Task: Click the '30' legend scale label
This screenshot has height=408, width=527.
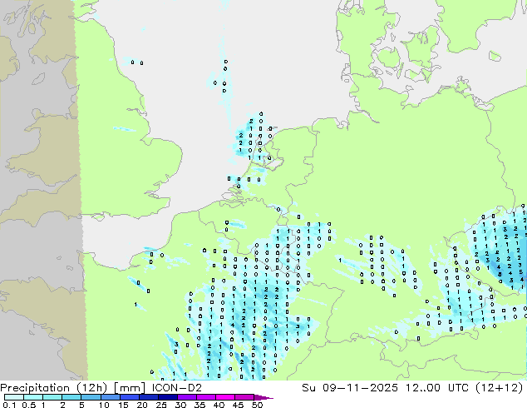Action: click(x=180, y=405)
